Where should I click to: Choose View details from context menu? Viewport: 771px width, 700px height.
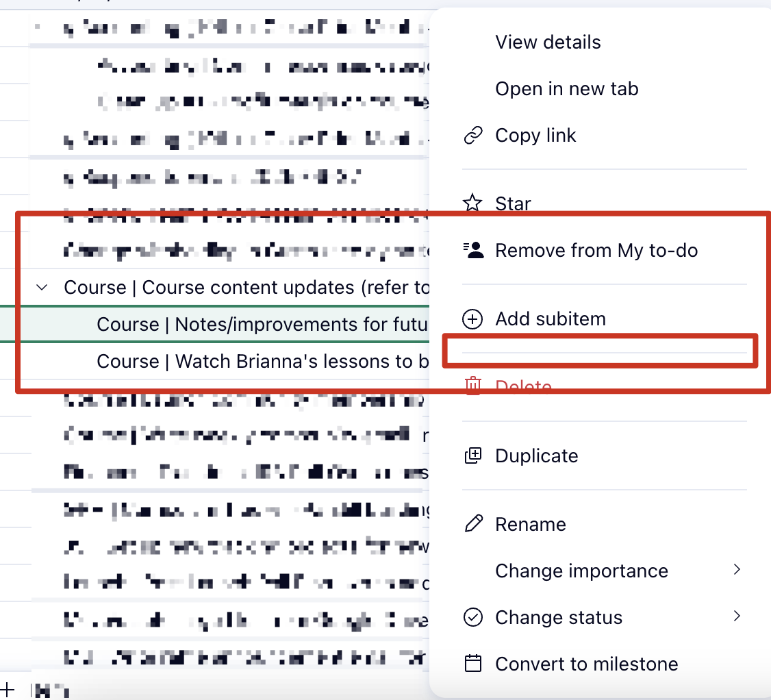pos(548,42)
